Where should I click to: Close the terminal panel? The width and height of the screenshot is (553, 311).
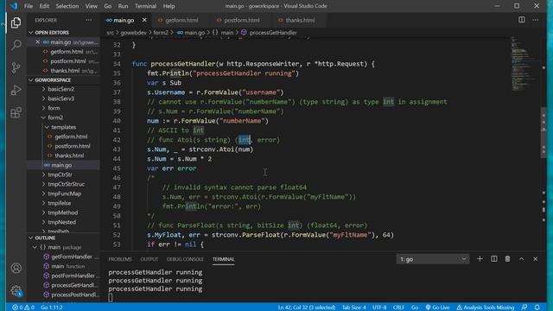point(536,259)
